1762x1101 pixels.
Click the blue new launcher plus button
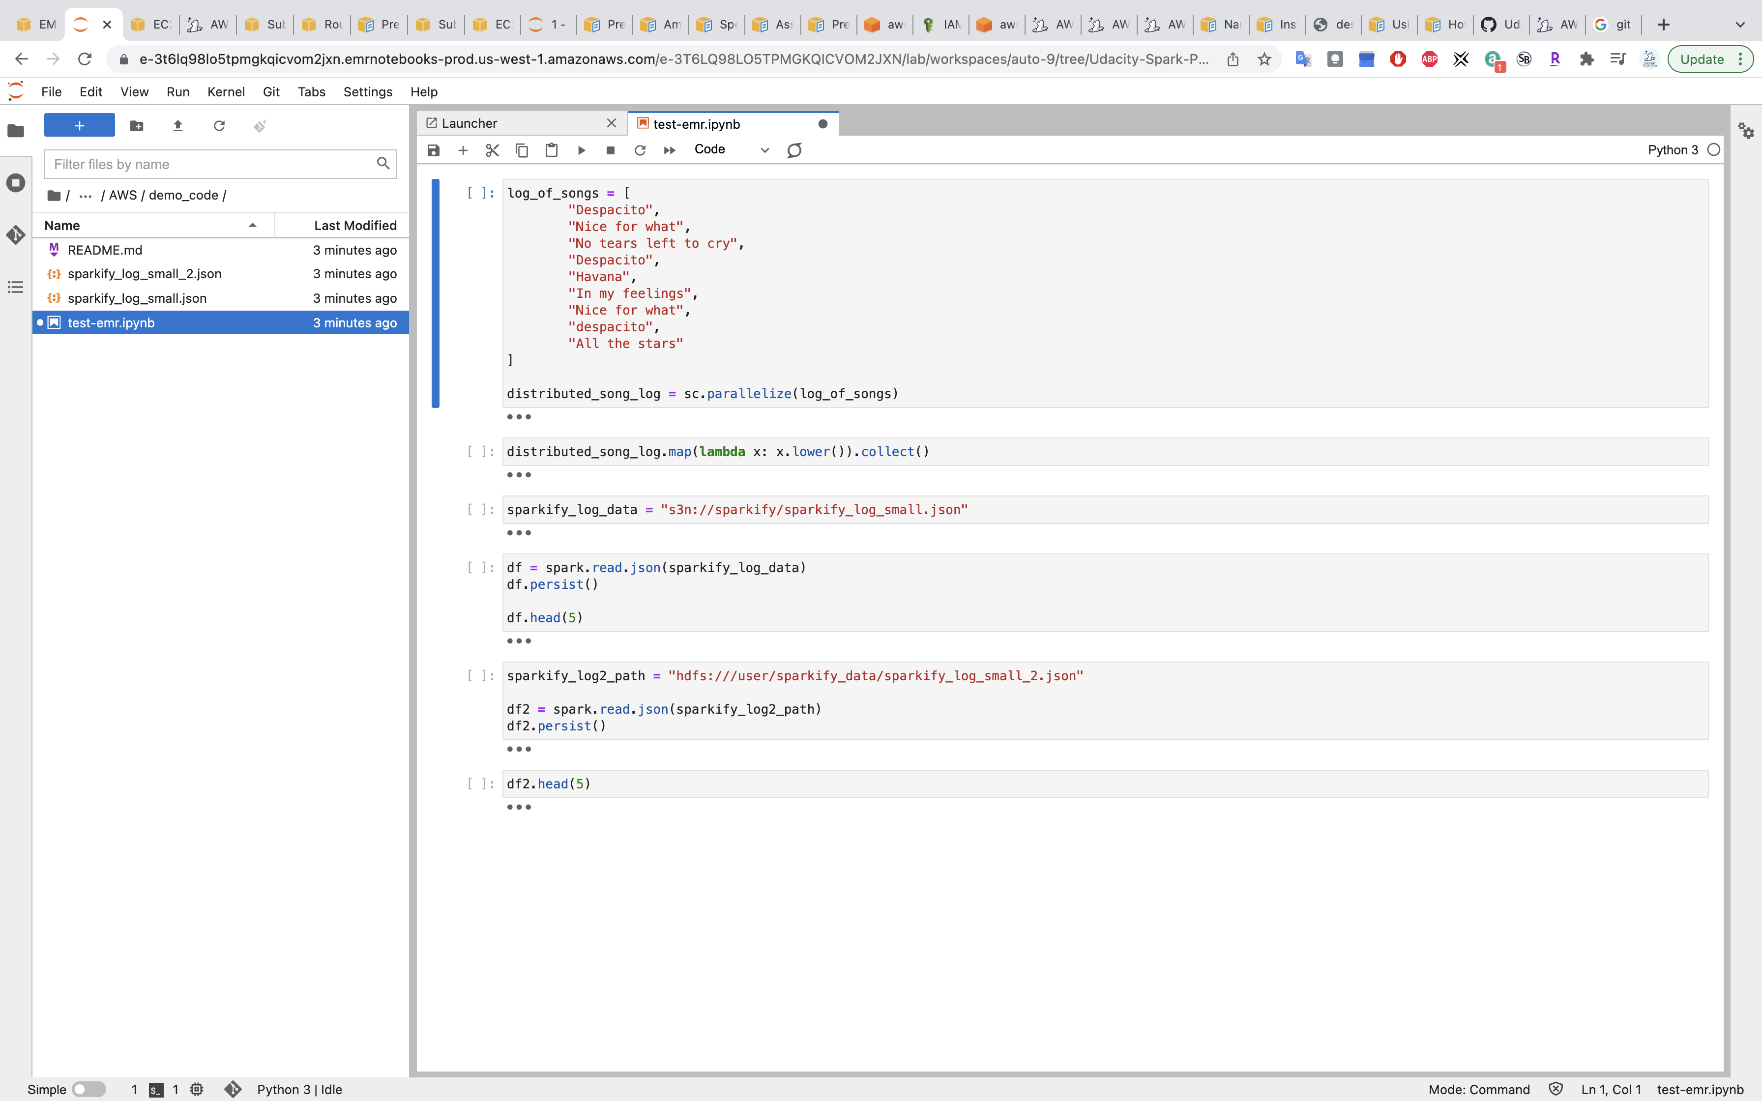[79, 125]
